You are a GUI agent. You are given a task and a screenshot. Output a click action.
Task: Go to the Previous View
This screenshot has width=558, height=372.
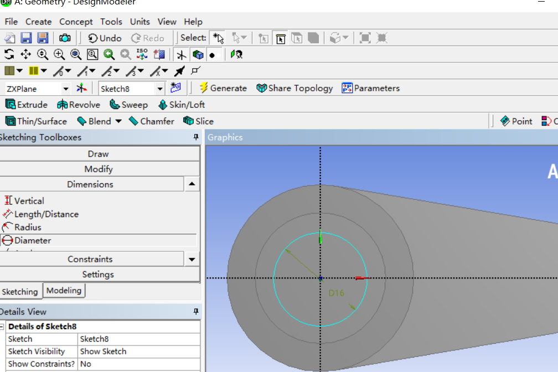109,54
